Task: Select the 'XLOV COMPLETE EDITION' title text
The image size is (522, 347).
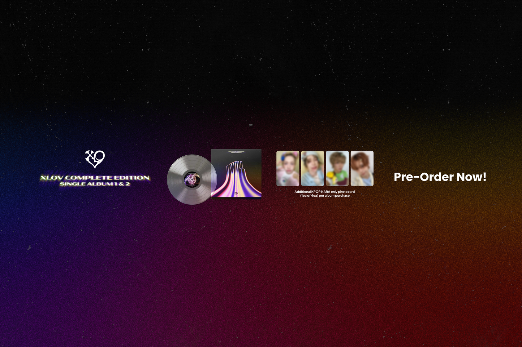Action: (95, 178)
